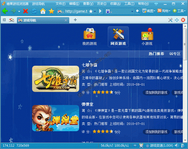Click the red circle X on tab bar

tap(183, 20)
